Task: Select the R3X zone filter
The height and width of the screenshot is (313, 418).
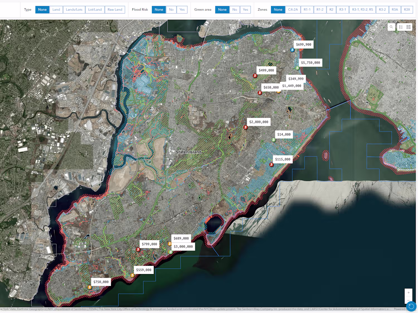Action: pyautogui.click(x=407, y=9)
